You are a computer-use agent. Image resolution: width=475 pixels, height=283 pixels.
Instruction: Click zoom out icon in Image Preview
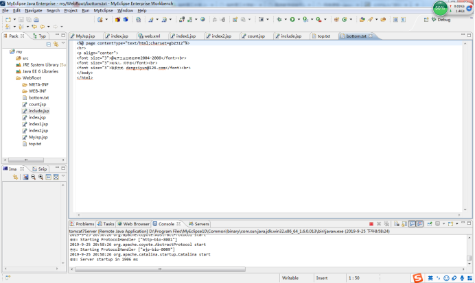34,177
